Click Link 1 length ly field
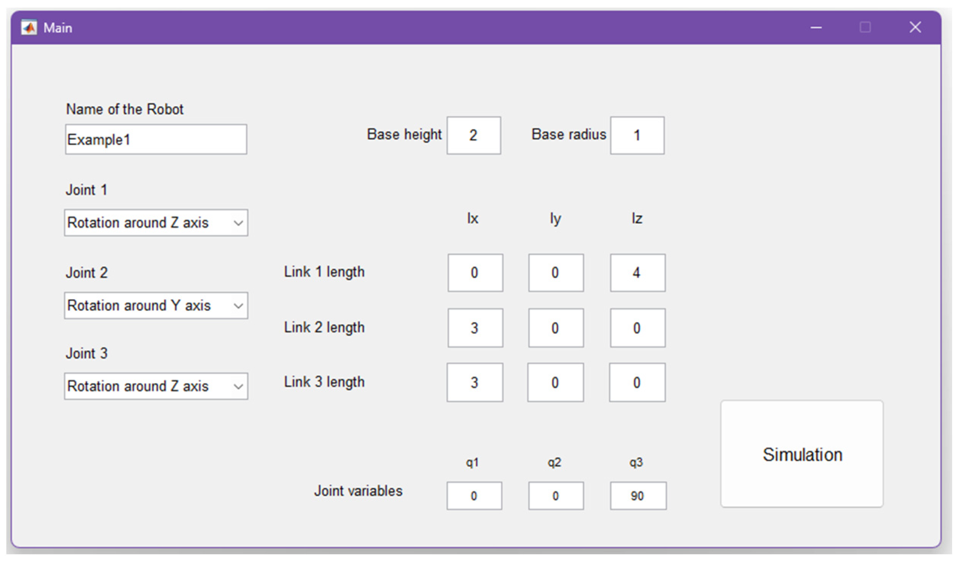The width and height of the screenshot is (959, 565). point(556,273)
